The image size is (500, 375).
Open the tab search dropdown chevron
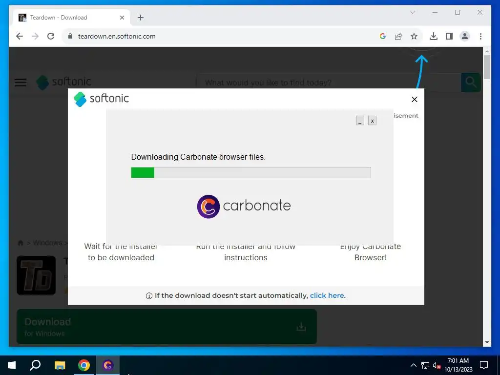point(413,12)
